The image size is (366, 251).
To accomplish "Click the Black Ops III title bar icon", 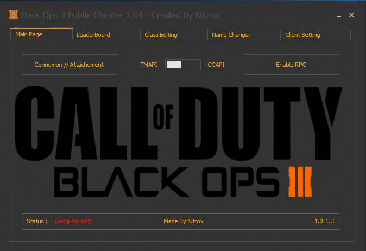I will point(14,15).
